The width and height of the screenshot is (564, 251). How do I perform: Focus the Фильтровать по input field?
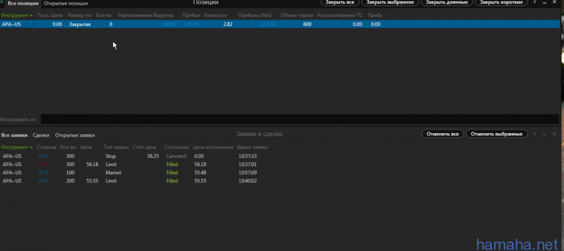click(300, 119)
